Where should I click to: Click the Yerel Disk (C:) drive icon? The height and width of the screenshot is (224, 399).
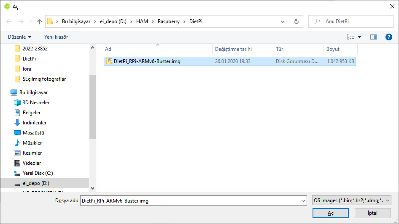[17, 173]
